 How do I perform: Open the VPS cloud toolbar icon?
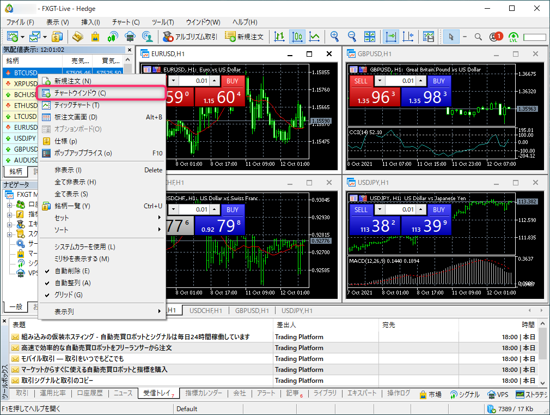point(130,37)
